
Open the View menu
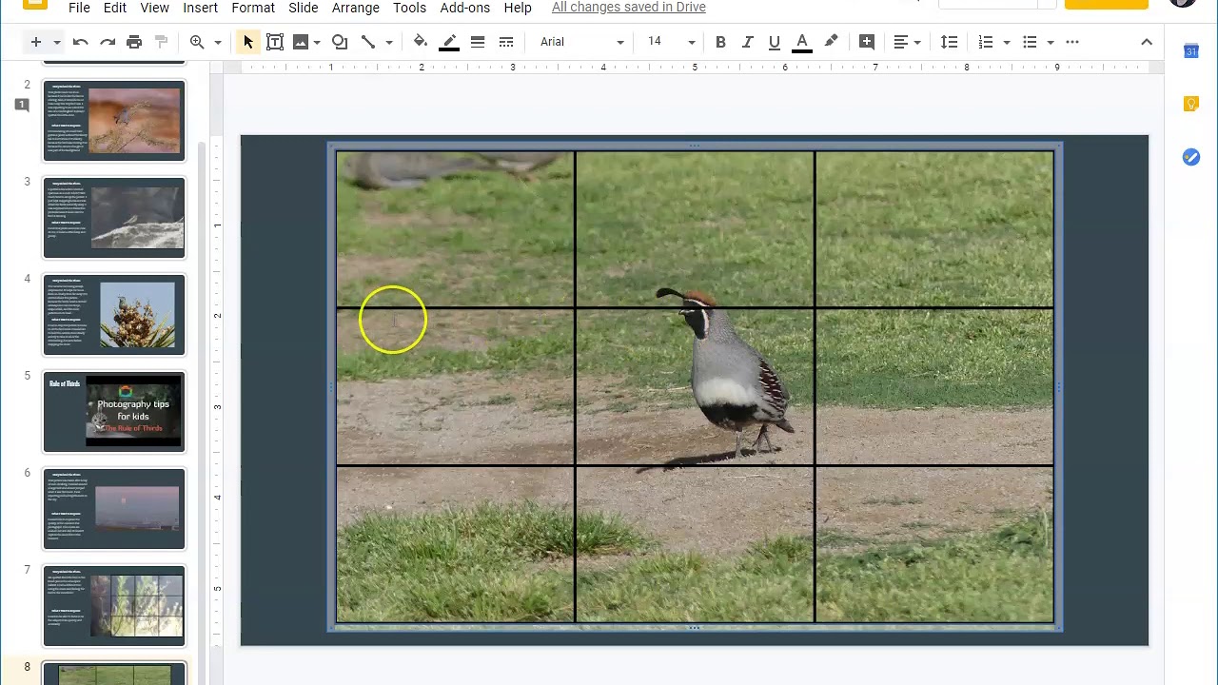(154, 8)
